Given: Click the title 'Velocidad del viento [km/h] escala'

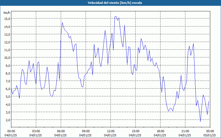Looking at the screenshot, I should (x=115, y=3).
